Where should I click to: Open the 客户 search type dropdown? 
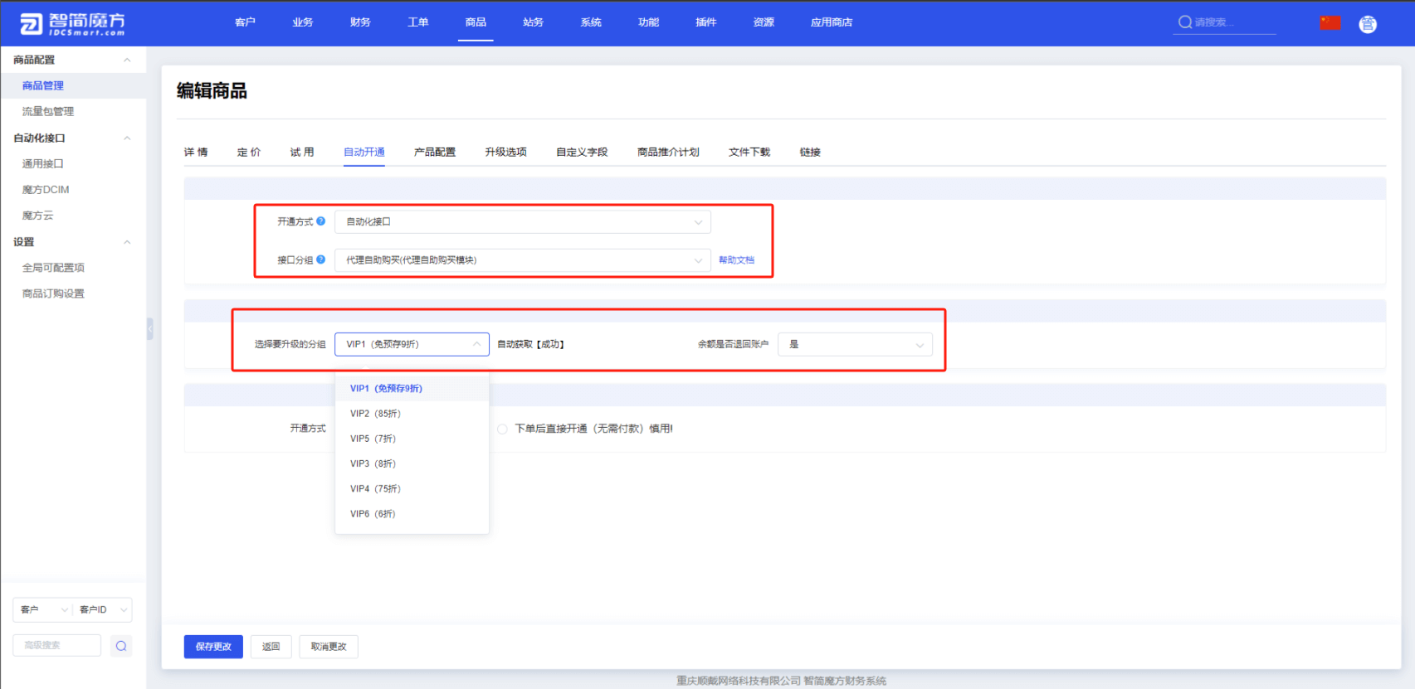pyautogui.click(x=43, y=609)
